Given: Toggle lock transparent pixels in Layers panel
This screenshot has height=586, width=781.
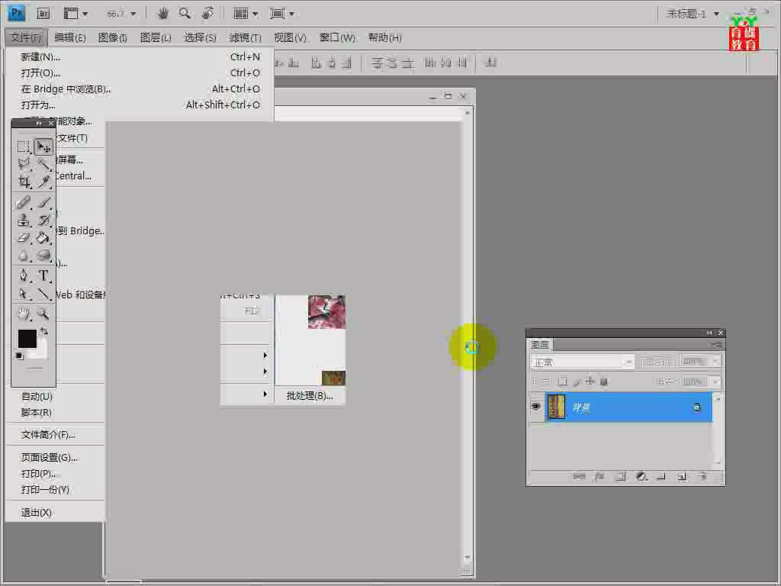Looking at the screenshot, I should 562,382.
